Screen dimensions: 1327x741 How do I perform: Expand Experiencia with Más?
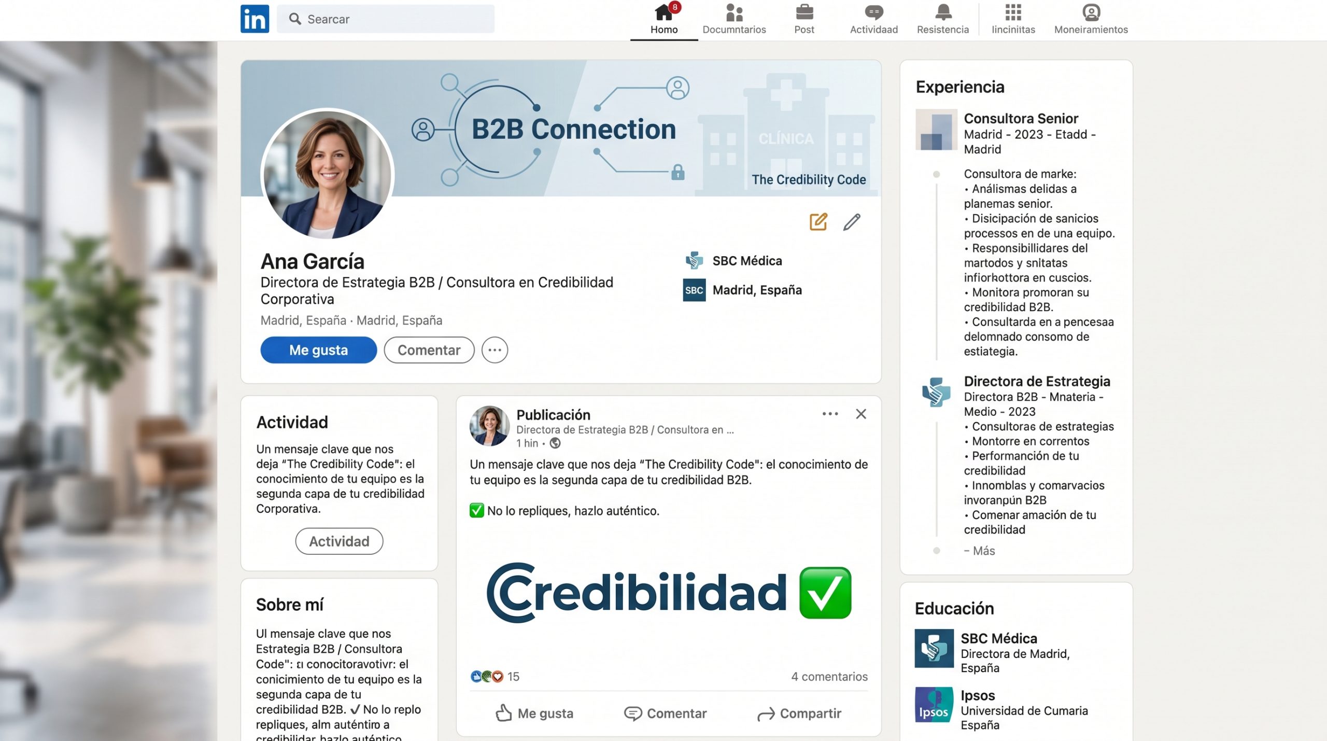coord(979,550)
